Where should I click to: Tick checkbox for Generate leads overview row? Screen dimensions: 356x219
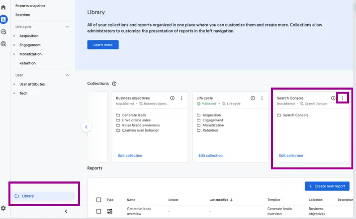pyautogui.click(x=98, y=211)
